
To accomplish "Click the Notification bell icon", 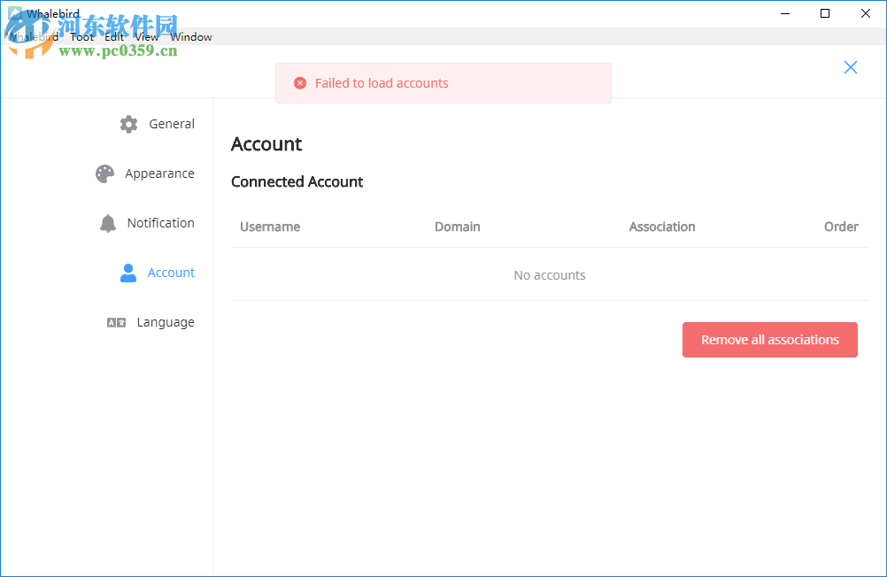I will tap(108, 223).
